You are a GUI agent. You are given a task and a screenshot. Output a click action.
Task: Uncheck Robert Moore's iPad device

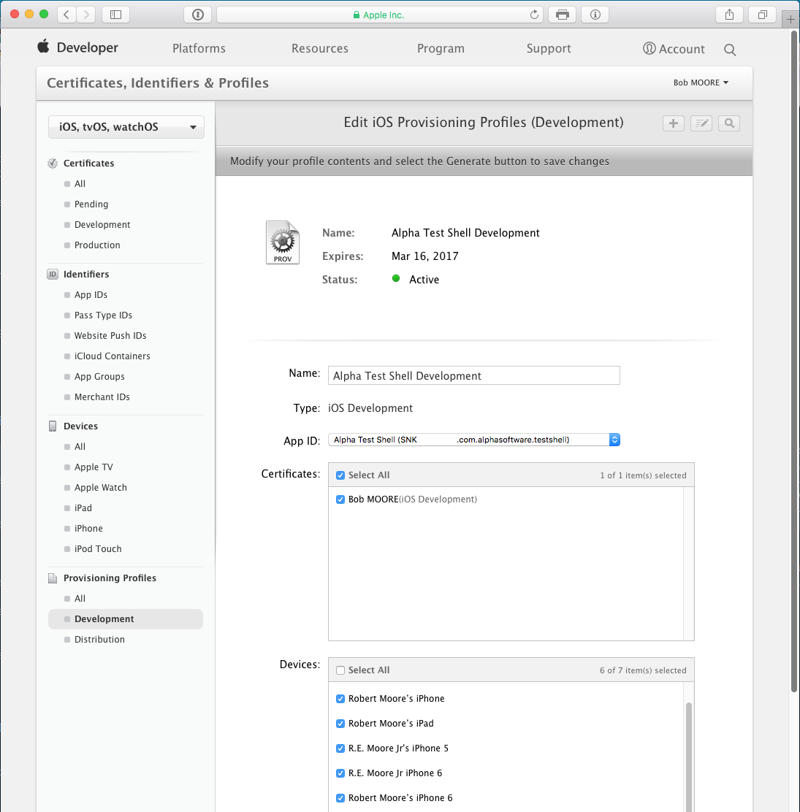(340, 724)
